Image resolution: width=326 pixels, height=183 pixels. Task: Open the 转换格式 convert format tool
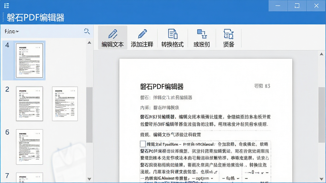[x=172, y=38]
